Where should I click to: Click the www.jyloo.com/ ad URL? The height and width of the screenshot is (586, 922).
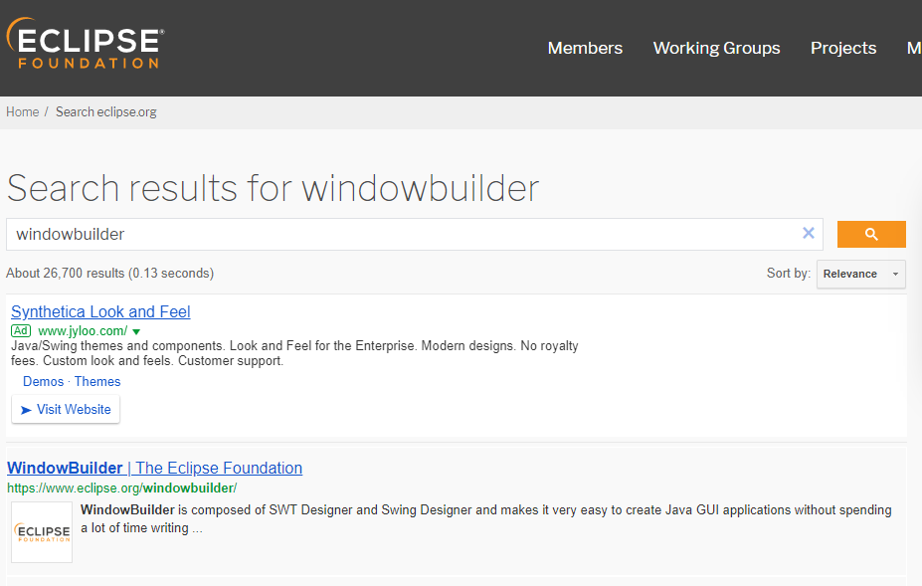pos(83,330)
